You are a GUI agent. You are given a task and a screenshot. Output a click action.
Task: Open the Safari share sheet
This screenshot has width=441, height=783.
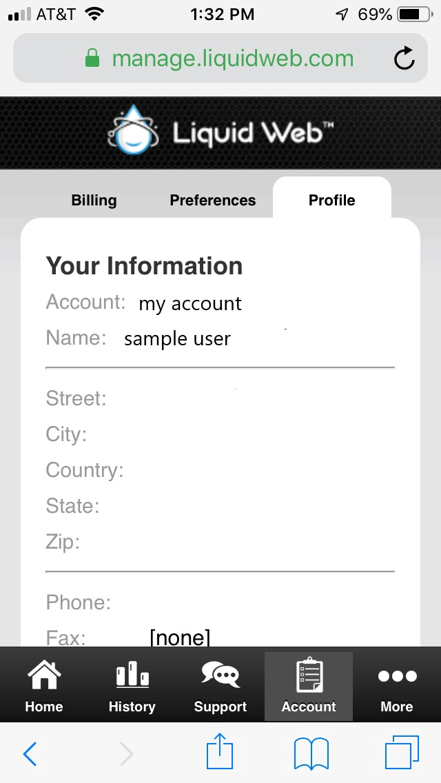[220, 753]
